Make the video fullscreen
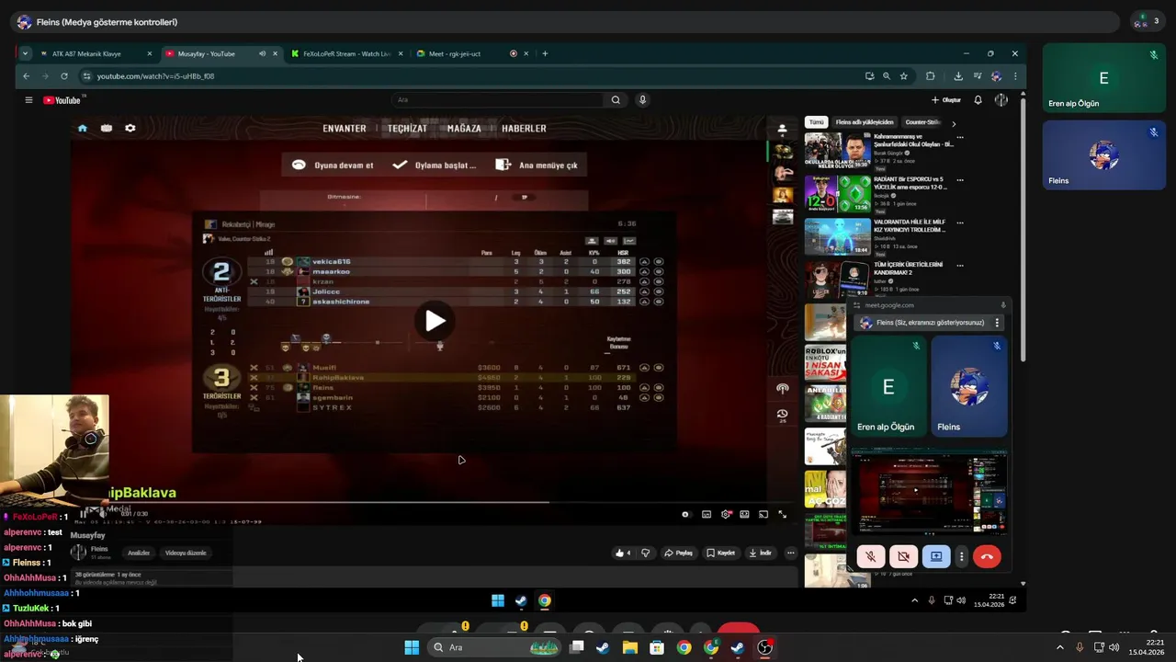The height and width of the screenshot is (662, 1176). coord(783,515)
